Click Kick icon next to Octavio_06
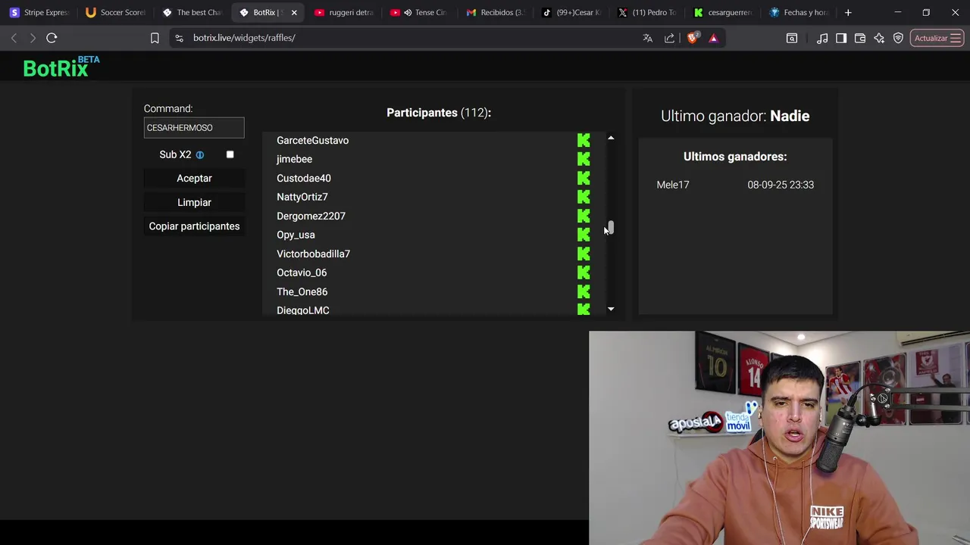970x545 pixels. tap(584, 272)
